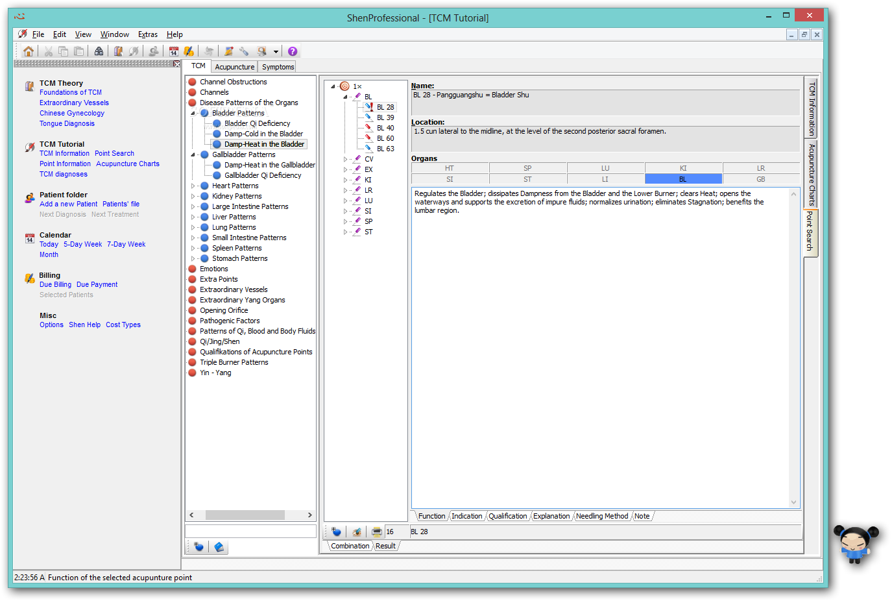Open the purple help question mark icon
Screen dimensions: 892x601
(293, 51)
